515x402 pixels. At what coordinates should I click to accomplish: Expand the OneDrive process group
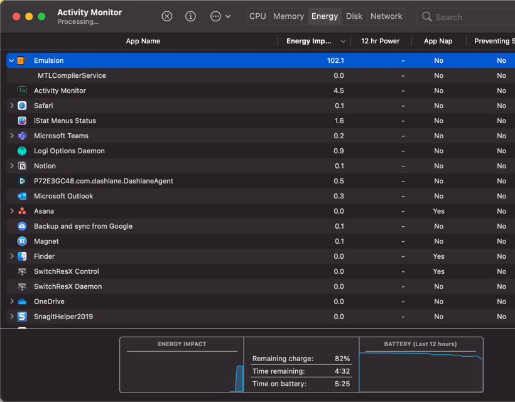(x=12, y=301)
